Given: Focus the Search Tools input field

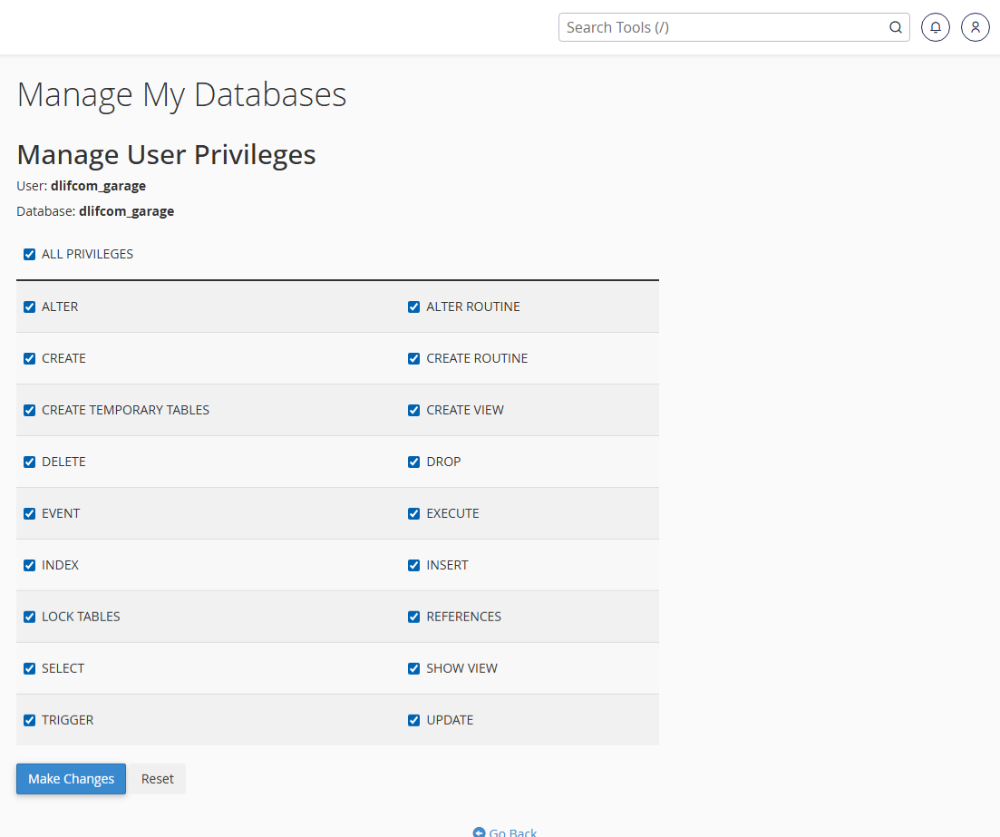Looking at the screenshot, I should pyautogui.click(x=722, y=27).
